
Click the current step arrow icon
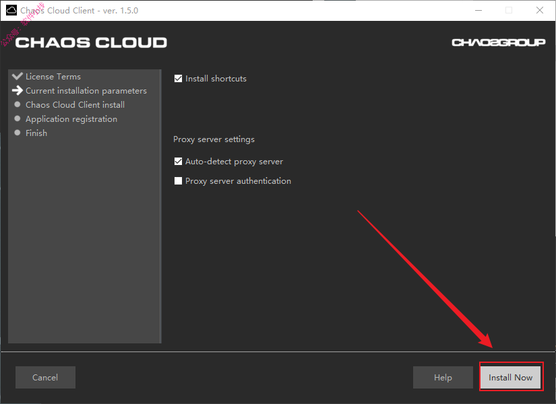[17, 90]
